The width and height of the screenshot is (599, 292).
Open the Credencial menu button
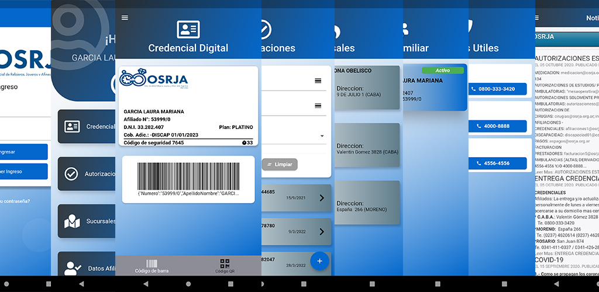click(x=87, y=127)
